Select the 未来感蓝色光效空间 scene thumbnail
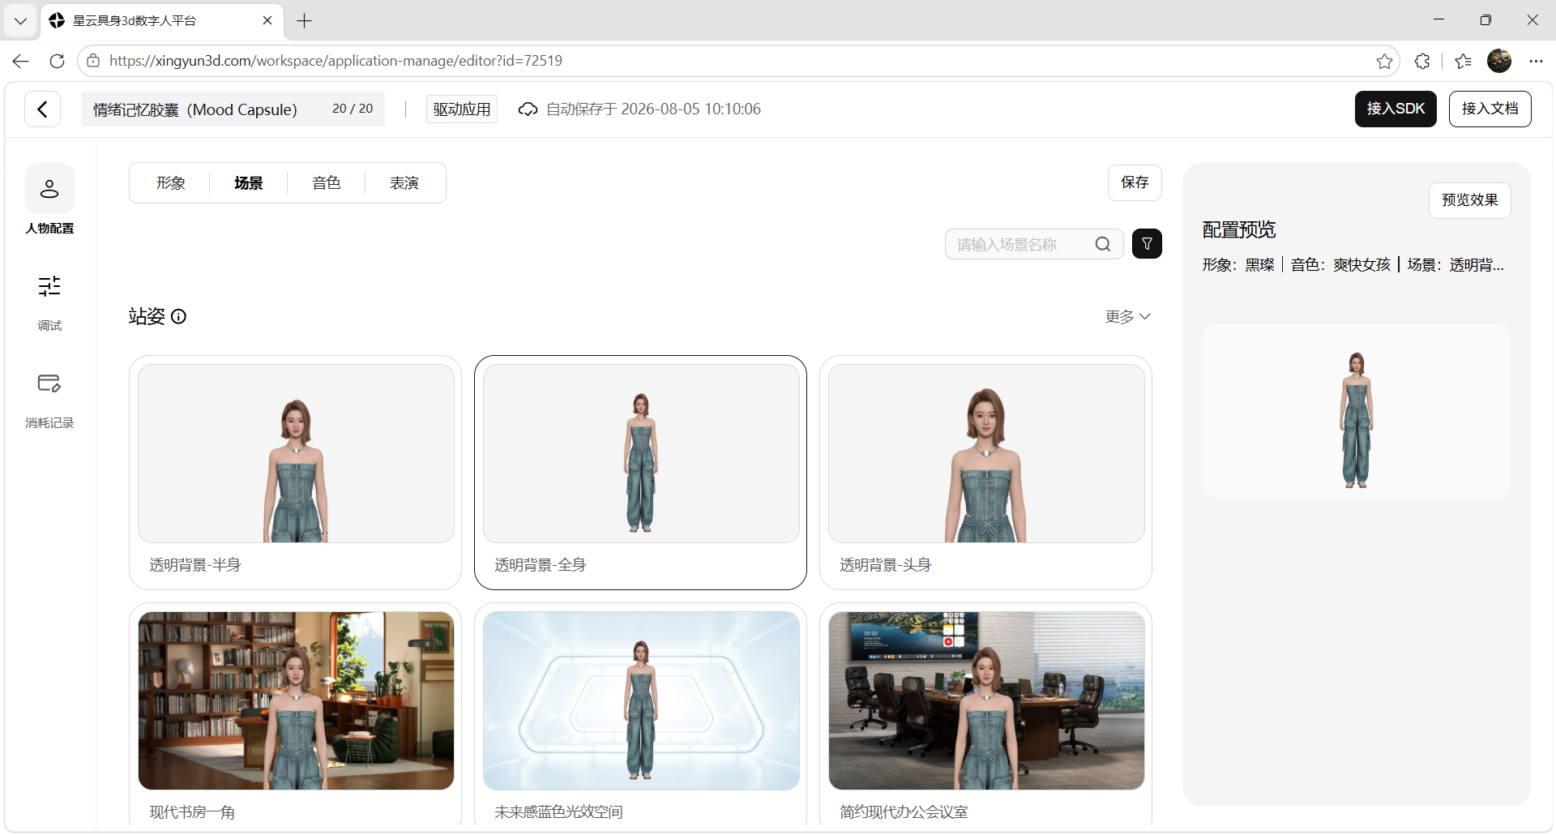This screenshot has width=1556, height=835. pos(641,700)
